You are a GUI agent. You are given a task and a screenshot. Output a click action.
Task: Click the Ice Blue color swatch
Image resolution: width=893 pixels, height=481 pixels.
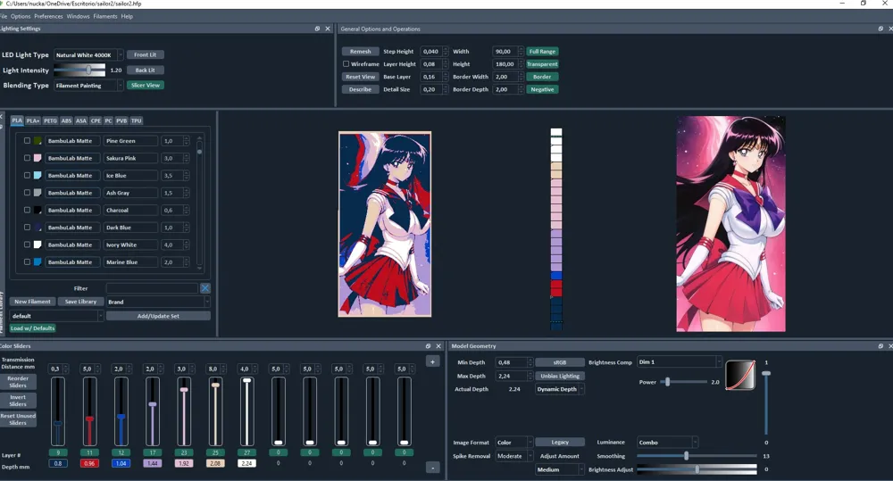click(x=38, y=175)
